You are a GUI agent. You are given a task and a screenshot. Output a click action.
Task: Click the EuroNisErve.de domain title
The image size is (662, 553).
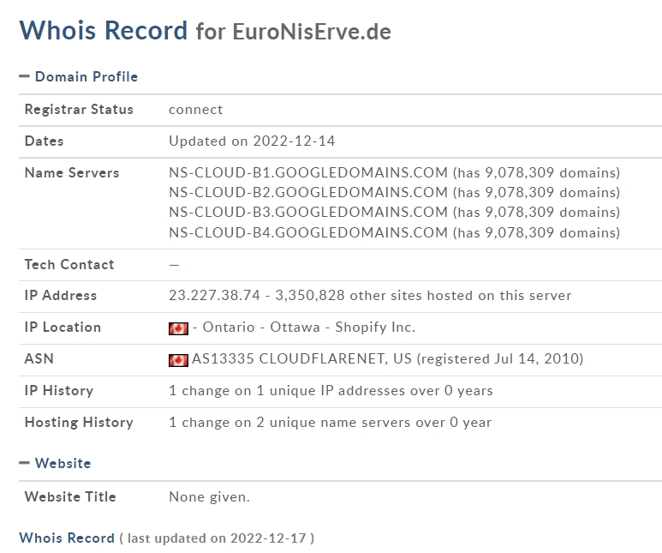(312, 32)
